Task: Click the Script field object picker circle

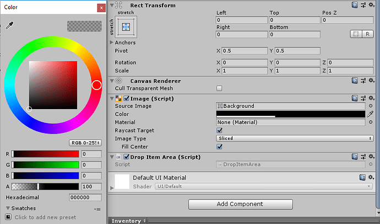Action: [x=371, y=164]
